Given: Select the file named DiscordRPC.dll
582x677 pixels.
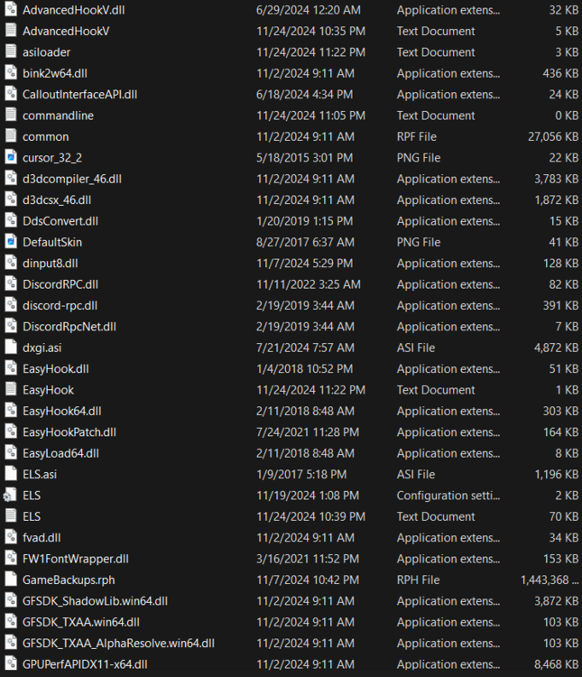Looking at the screenshot, I should 60,284.
